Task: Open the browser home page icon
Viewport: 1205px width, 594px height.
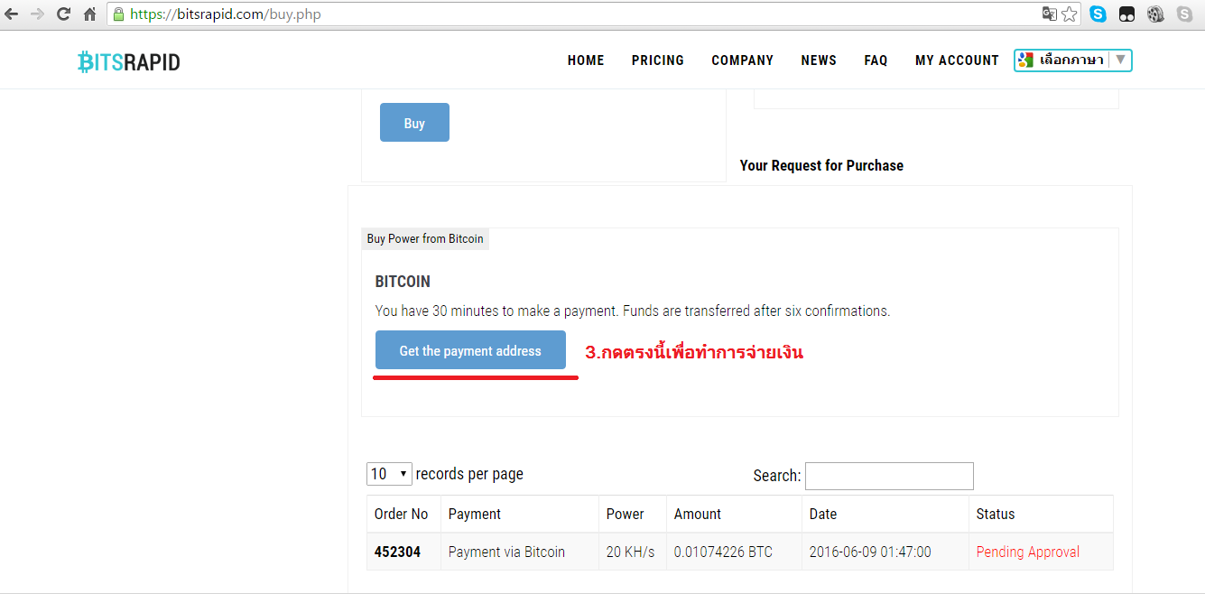Action: click(x=89, y=14)
